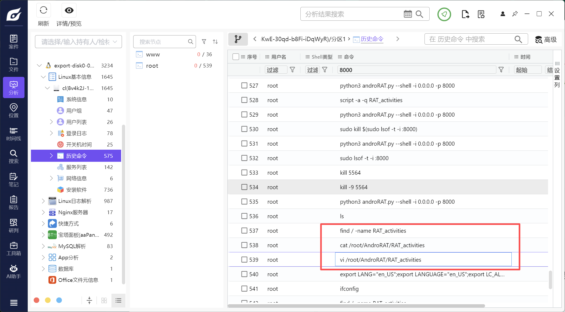Click the Refresh (刷新) icon
Image resolution: width=565 pixels, height=312 pixels.
(x=43, y=10)
